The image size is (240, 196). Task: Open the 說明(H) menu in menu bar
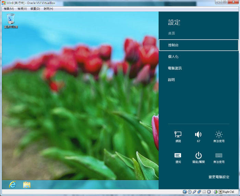pos(48,9)
